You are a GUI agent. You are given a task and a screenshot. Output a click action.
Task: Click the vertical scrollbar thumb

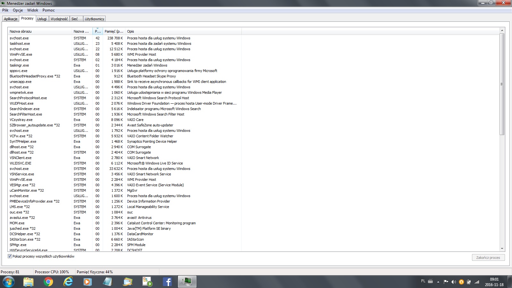tap(502, 84)
